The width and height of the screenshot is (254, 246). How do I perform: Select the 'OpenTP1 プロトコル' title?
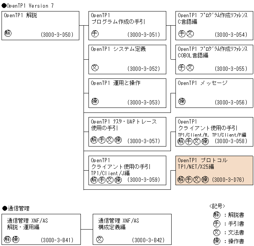click(x=203, y=160)
